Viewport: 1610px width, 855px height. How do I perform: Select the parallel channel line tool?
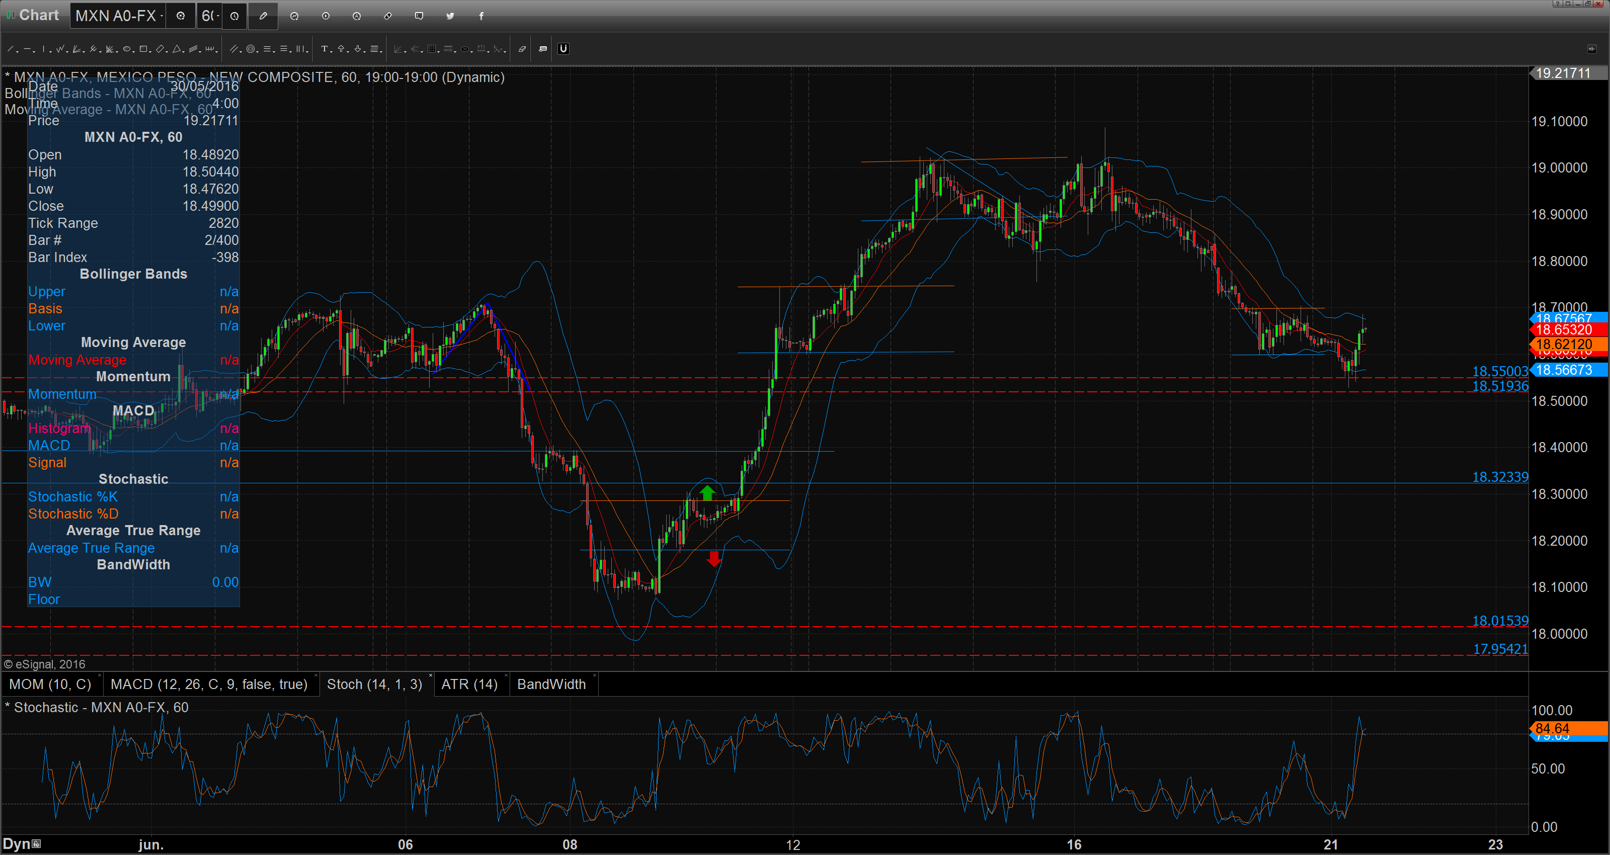[x=234, y=49]
